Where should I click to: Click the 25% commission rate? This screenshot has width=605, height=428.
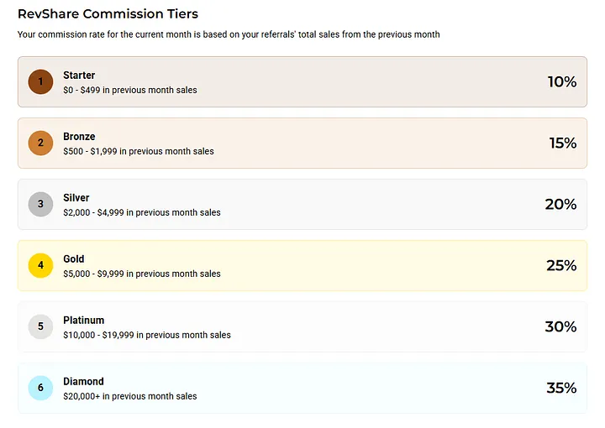tap(561, 265)
